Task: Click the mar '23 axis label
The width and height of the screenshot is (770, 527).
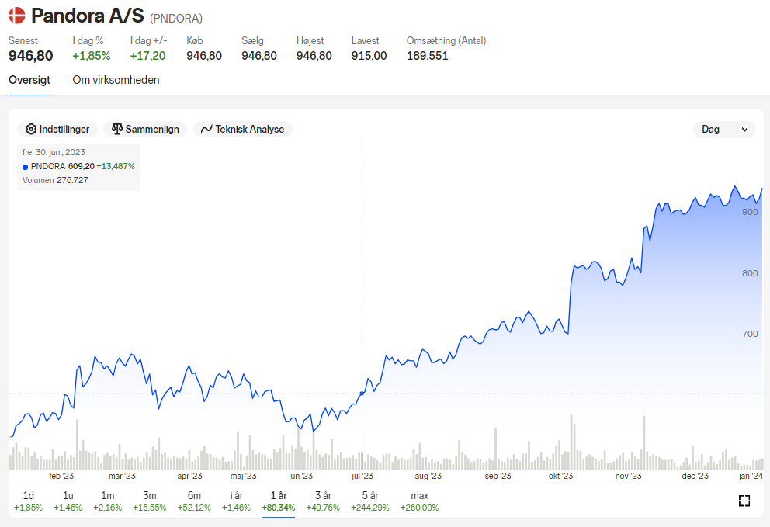Action: pos(122,476)
